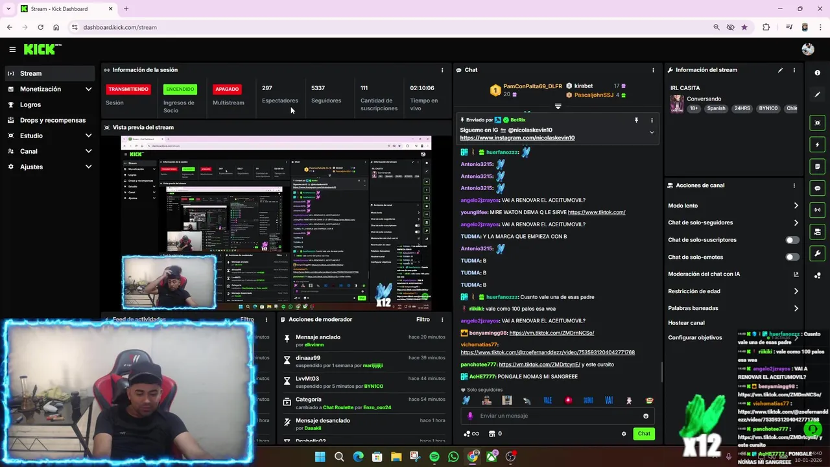The image size is (830, 467).
Task: Collapse the chat leaderboard with the arrow
Action: [x=558, y=106]
